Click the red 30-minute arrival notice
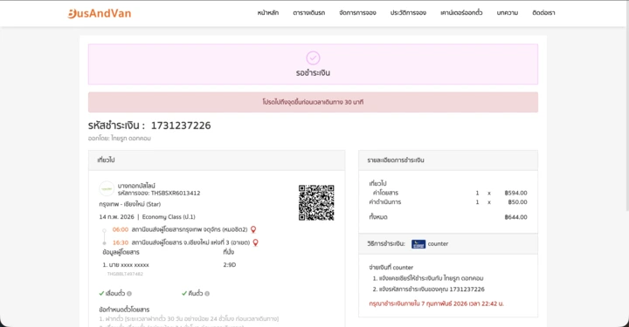629x327 pixels. 313,102
